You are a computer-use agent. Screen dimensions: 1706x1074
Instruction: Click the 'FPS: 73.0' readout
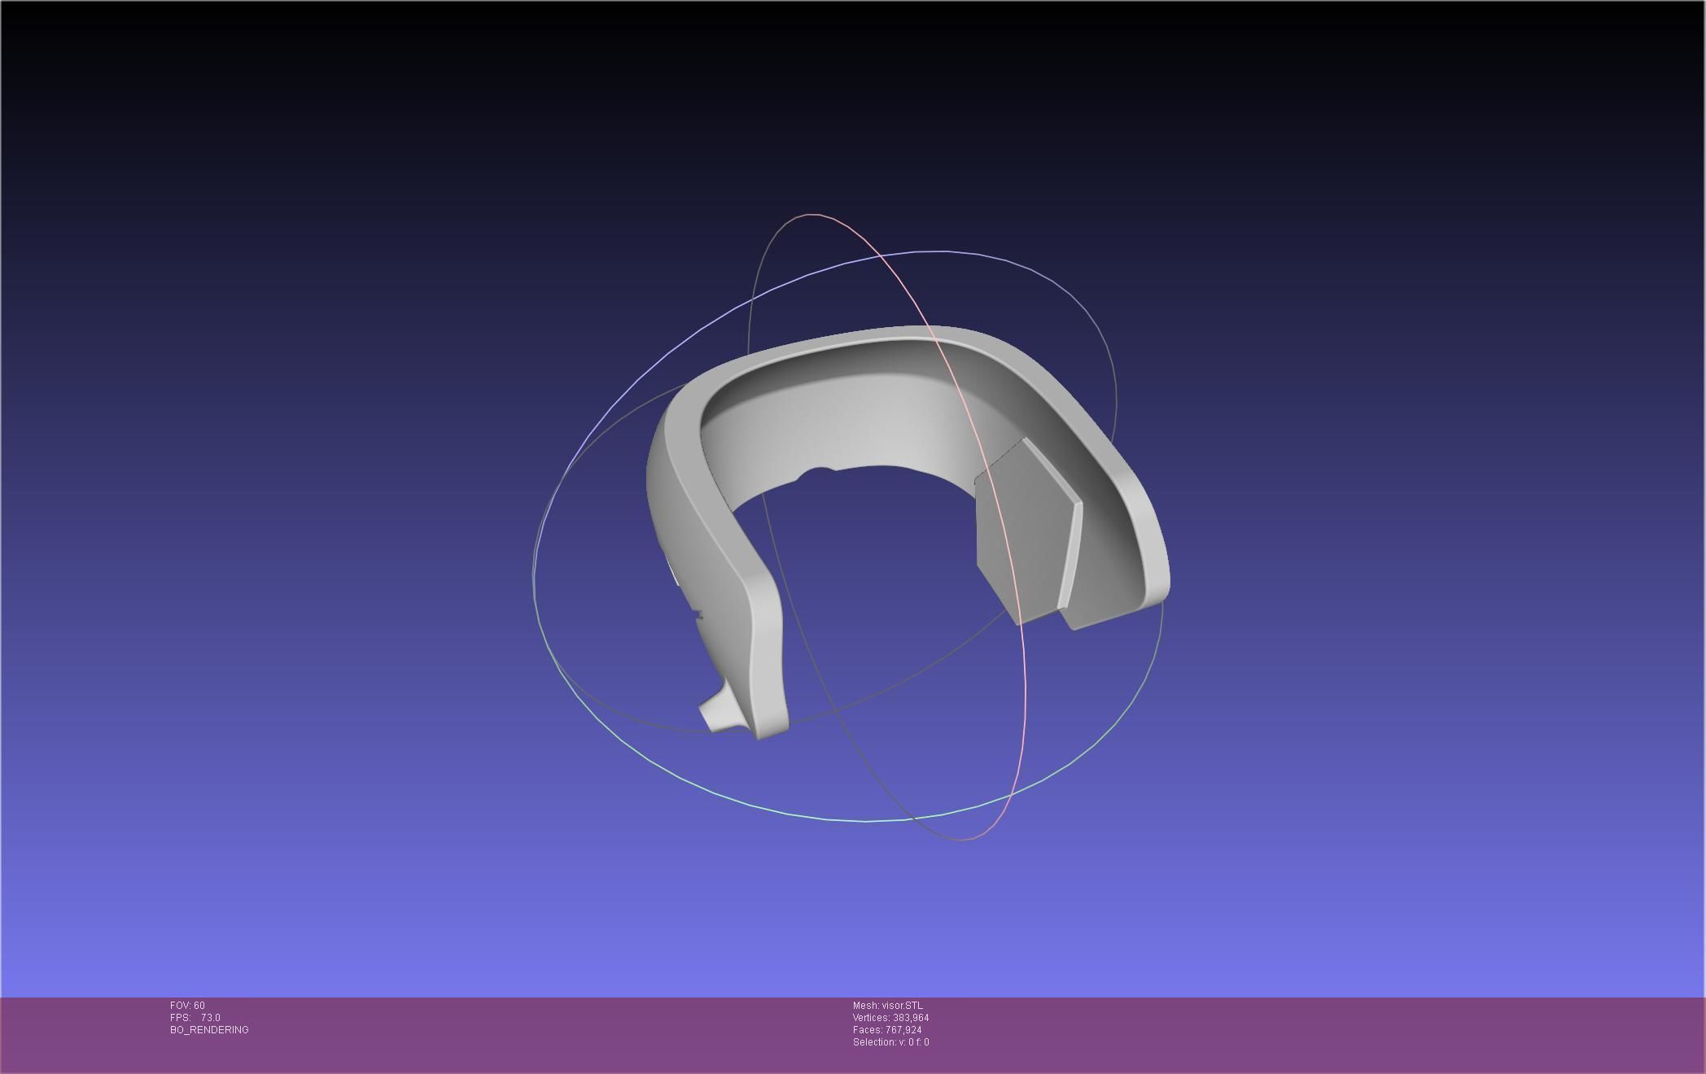click(x=195, y=1018)
